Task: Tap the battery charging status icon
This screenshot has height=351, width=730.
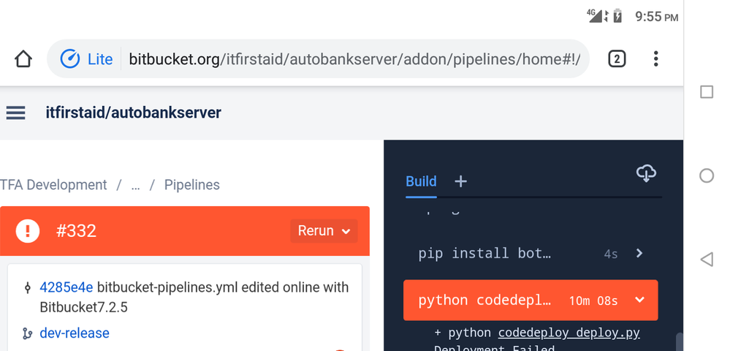Action: [617, 16]
